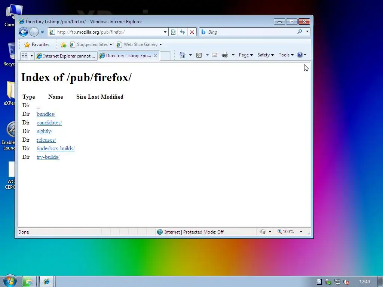The height and width of the screenshot is (287, 383).
Task: Expand the address bar autocomplete dropdown
Action: pos(165,32)
